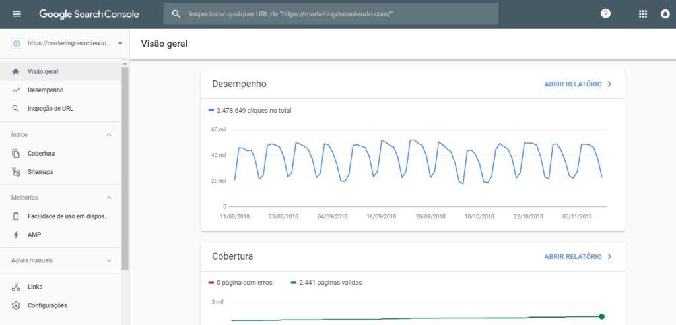Screen dimensions: 676x325
Task: Click the mobile usability phone icon
Action: (x=16, y=216)
